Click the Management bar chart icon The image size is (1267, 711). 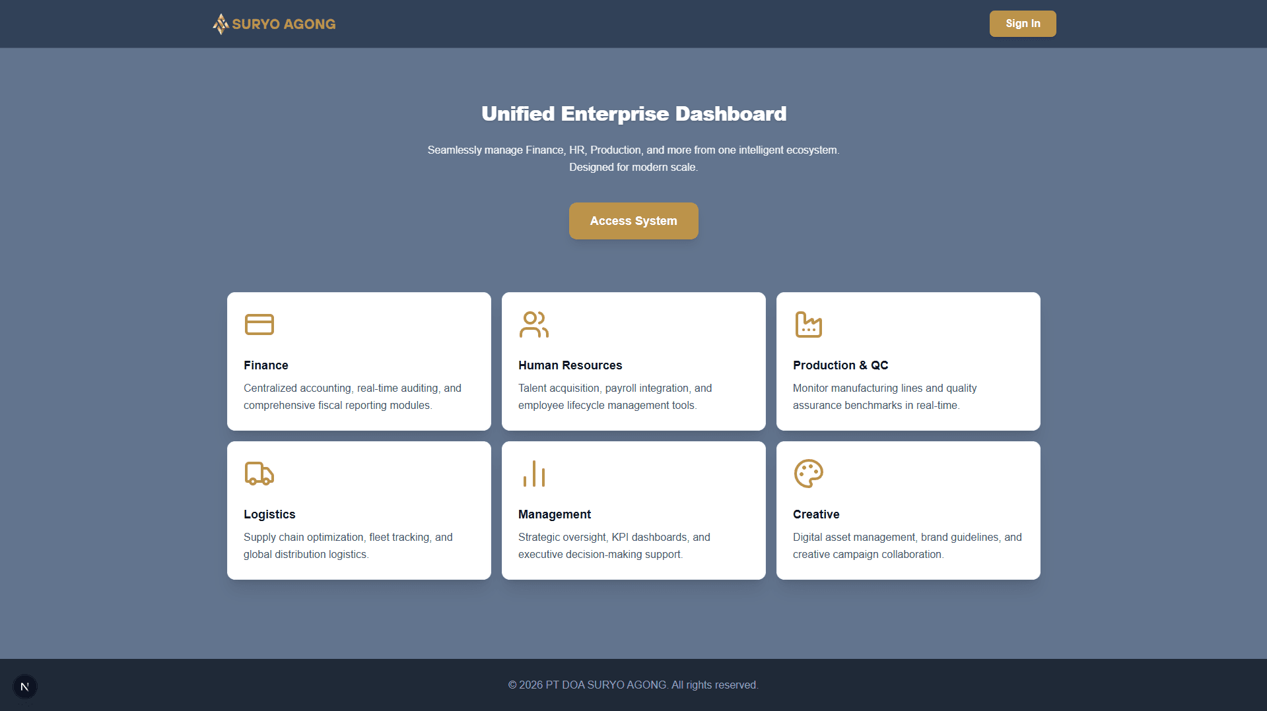(533, 473)
